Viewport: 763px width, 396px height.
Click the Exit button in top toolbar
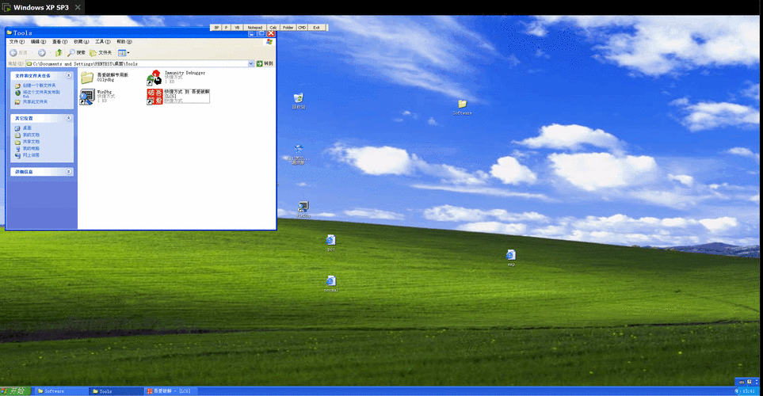click(316, 28)
